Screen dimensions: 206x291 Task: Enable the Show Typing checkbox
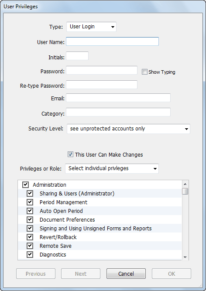tap(144, 72)
